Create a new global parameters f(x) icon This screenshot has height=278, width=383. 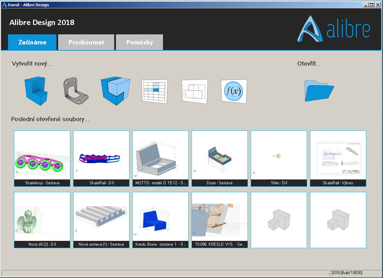point(234,91)
